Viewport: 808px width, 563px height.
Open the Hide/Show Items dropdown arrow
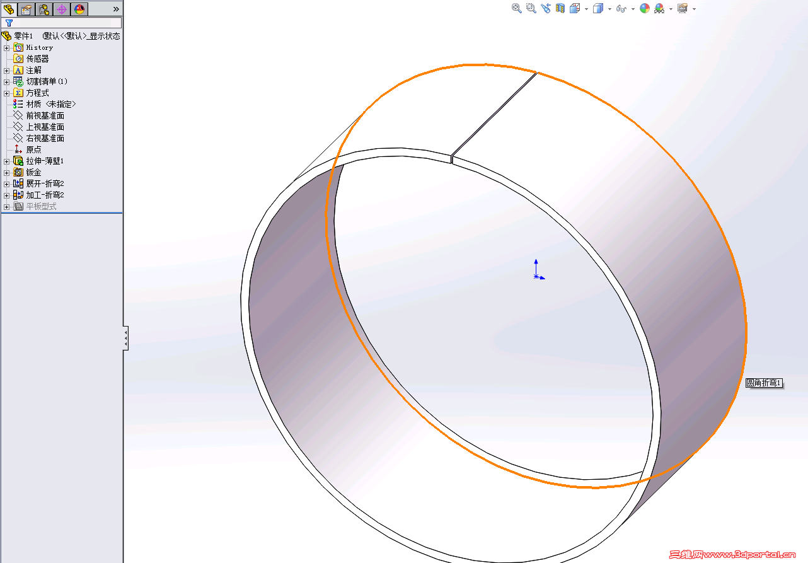coord(633,9)
